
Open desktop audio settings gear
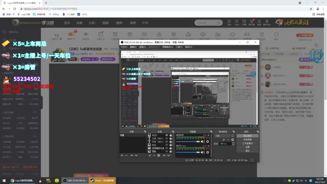(208, 141)
